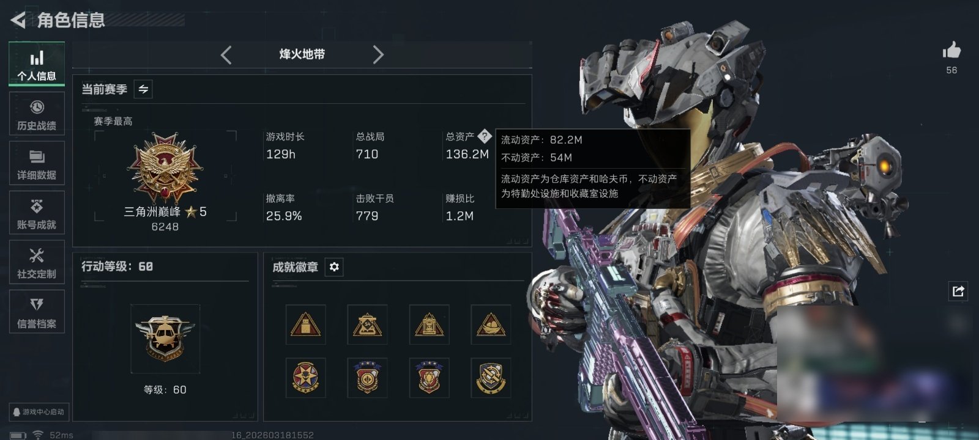This screenshot has height=440, width=979.
Task: Toggle the 当前赛季 season swap button
Action: click(x=143, y=89)
